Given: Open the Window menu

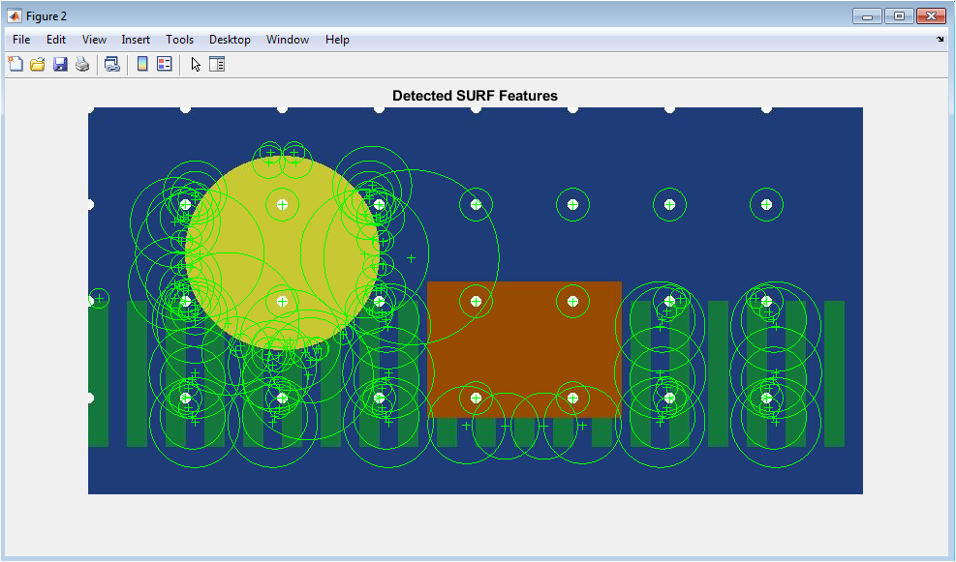Looking at the screenshot, I should point(288,40).
